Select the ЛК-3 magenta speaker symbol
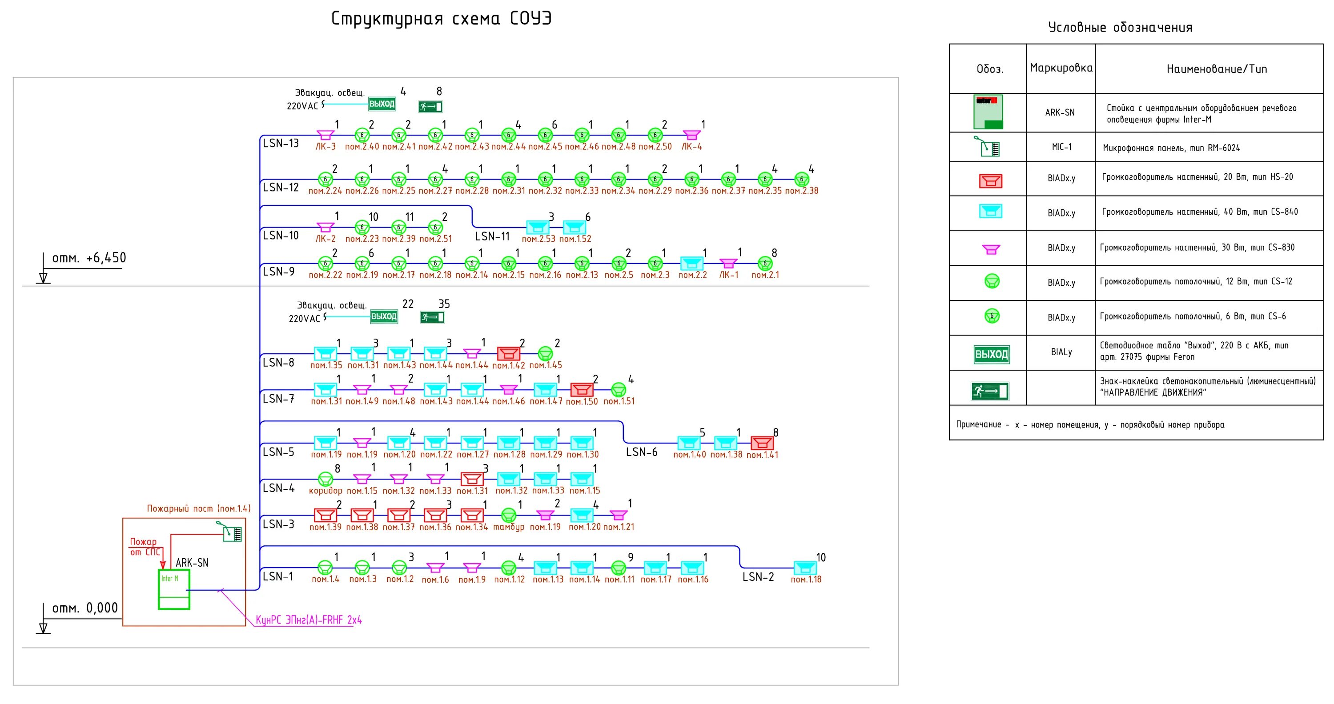The width and height of the screenshot is (1334, 704). coord(325,135)
